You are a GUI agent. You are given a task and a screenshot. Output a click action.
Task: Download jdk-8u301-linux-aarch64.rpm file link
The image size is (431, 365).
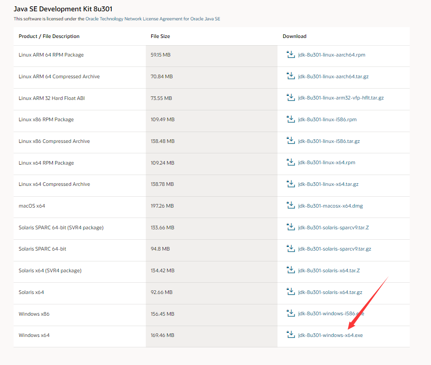click(331, 55)
